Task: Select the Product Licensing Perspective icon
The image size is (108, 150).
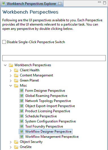Action: [x=22, y=111]
